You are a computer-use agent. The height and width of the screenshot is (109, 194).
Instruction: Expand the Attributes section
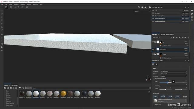pos(154,105)
